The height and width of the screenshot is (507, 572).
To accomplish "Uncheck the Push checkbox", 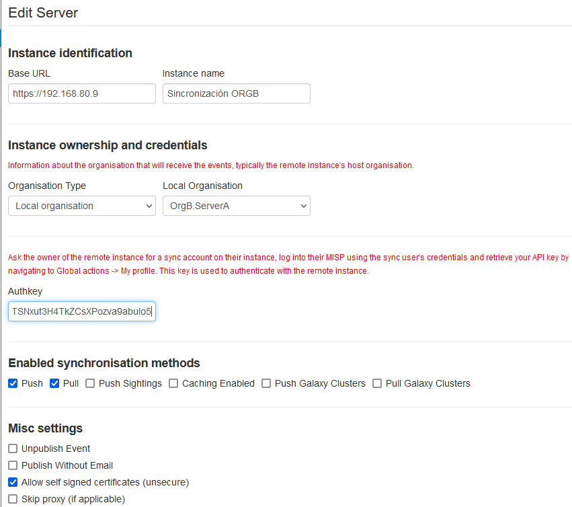I will (x=13, y=383).
